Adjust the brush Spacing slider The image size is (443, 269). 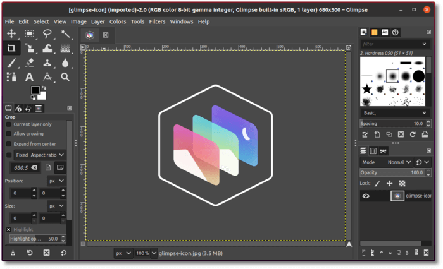(x=393, y=124)
